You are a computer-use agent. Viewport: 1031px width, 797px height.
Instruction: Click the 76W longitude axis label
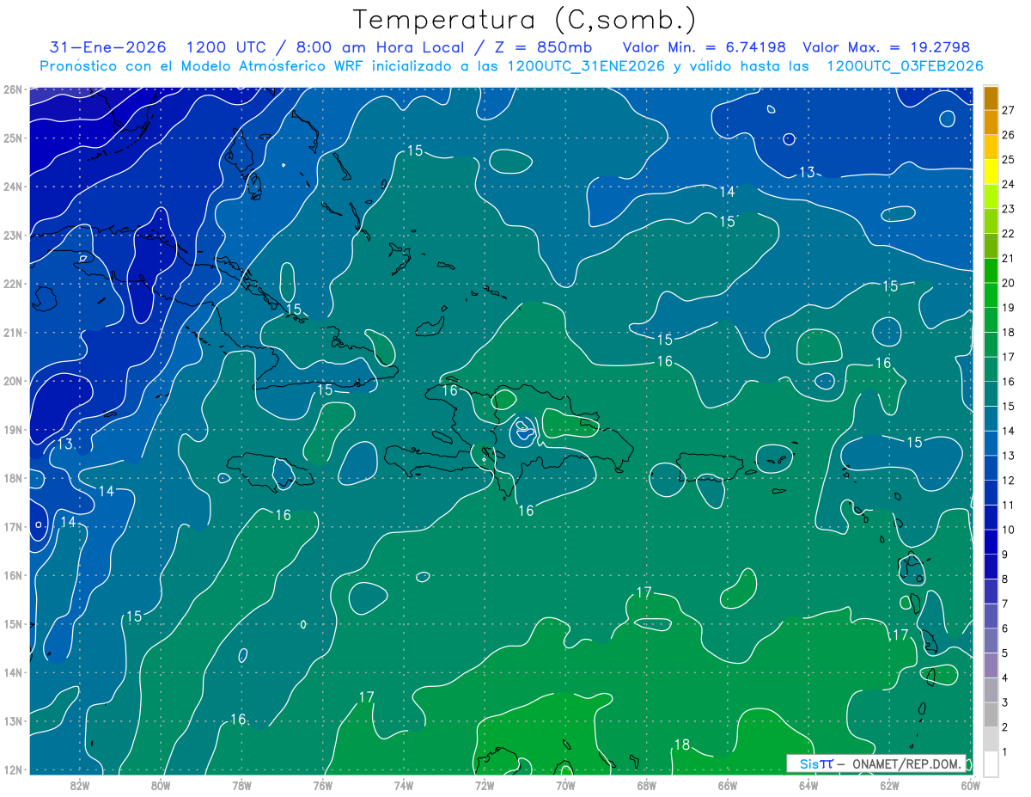coord(323,785)
